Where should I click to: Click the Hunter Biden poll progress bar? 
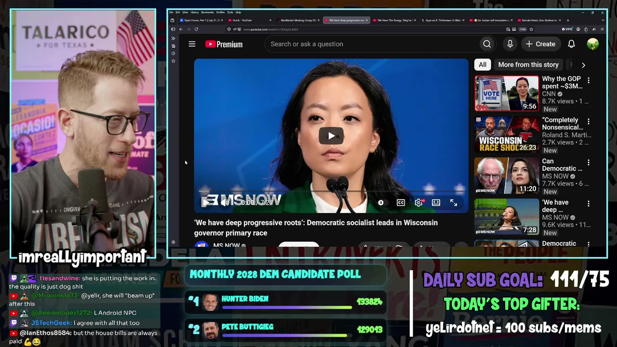point(287,307)
